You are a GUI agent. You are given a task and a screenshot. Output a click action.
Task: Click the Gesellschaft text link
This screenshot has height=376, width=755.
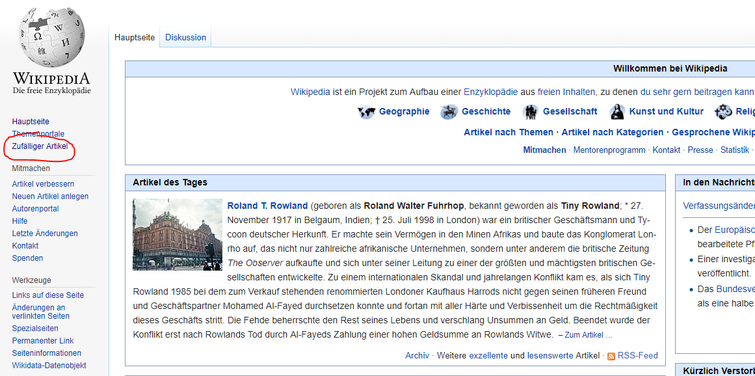[x=570, y=112]
